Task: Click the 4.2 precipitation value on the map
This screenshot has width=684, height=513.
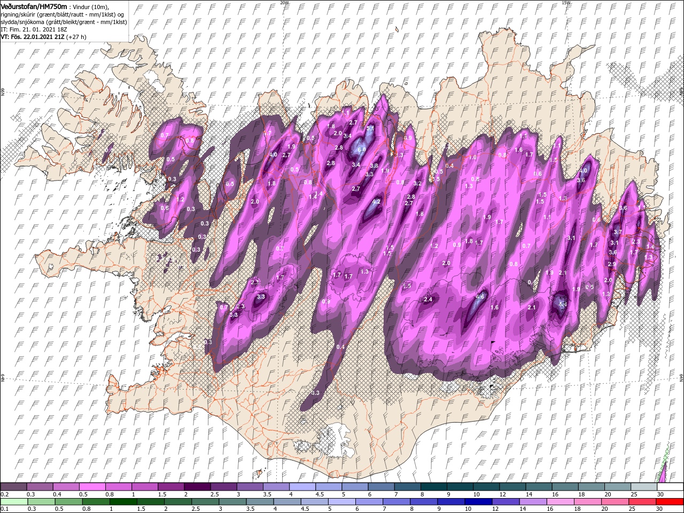Action: click(x=376, y=202)
